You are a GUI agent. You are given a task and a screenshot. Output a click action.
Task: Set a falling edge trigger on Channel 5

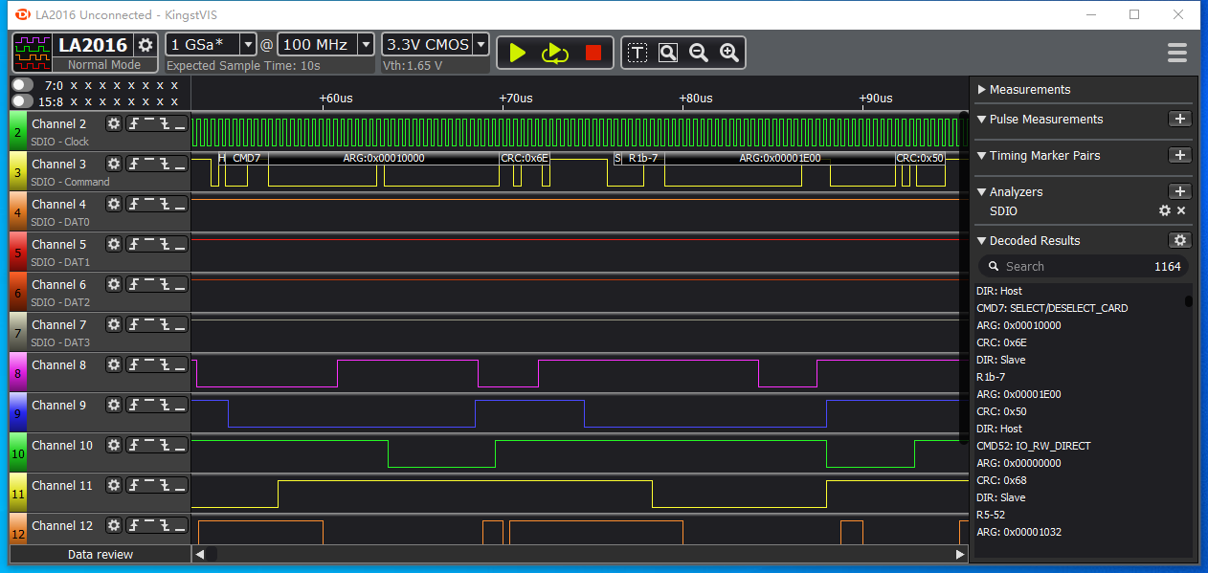tap(165, 244)
